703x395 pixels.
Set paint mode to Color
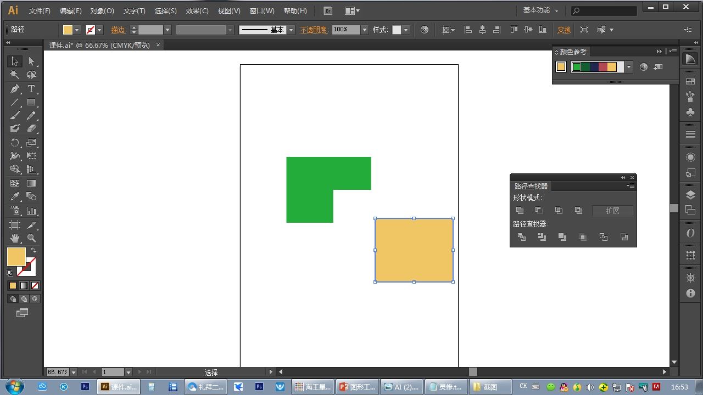[13, 286]
